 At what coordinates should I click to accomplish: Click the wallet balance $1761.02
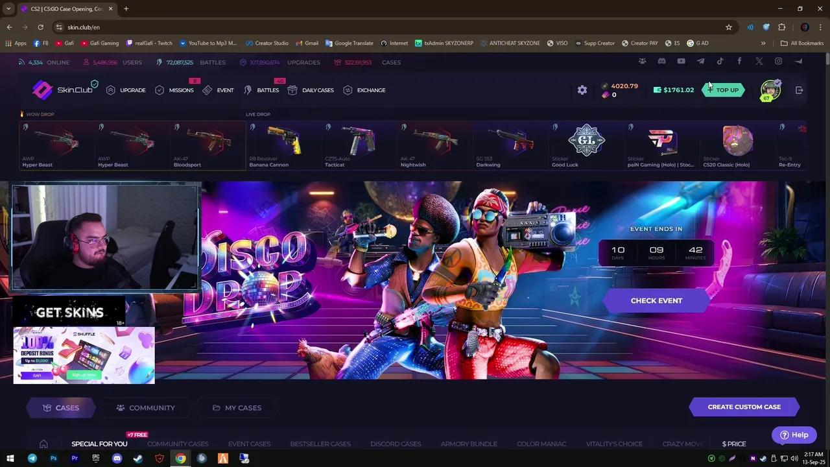coord(674,90)
